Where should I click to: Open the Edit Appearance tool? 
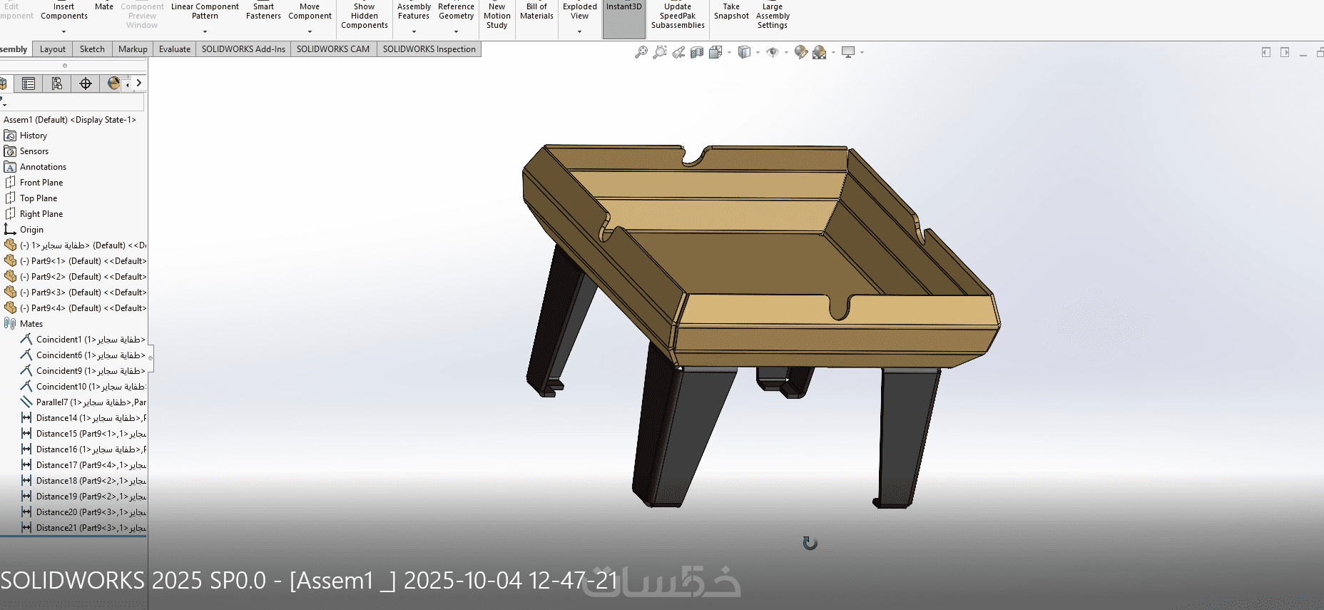click(x=801, y=52)
